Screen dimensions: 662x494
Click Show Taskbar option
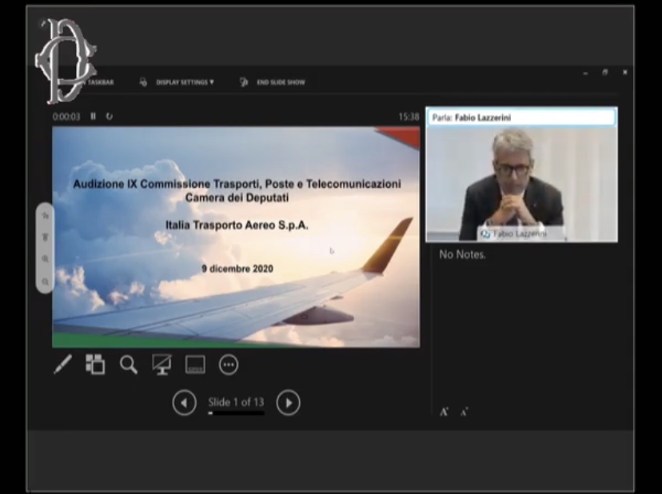pyautogui.click(x=96, y=82)
